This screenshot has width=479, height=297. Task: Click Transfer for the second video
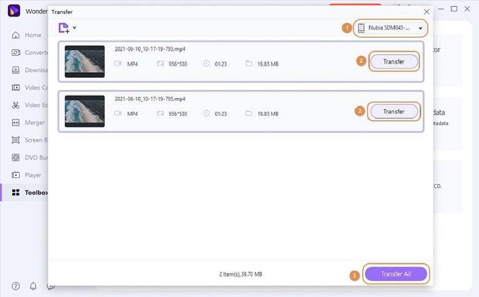[x=394, y=112]
